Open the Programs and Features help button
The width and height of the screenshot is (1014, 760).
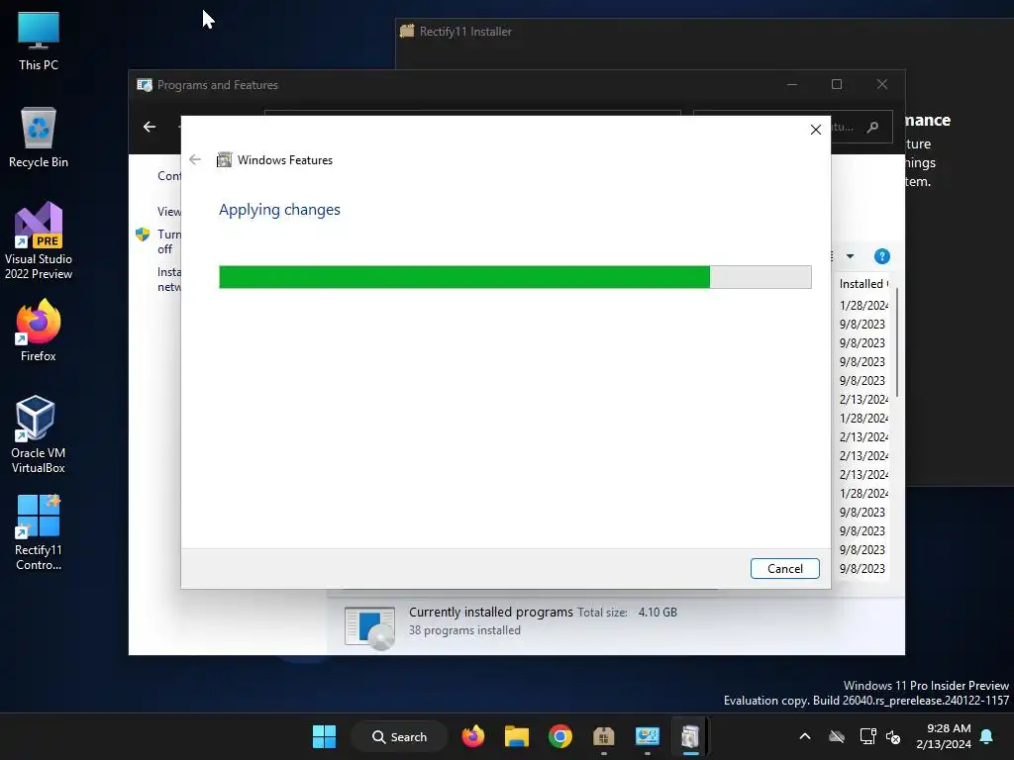click(x=881, y=256)
